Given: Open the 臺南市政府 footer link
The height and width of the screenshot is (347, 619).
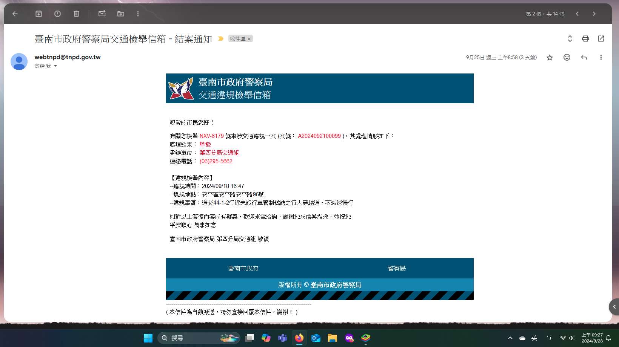Looking at the screenshot, I should 243,269.
